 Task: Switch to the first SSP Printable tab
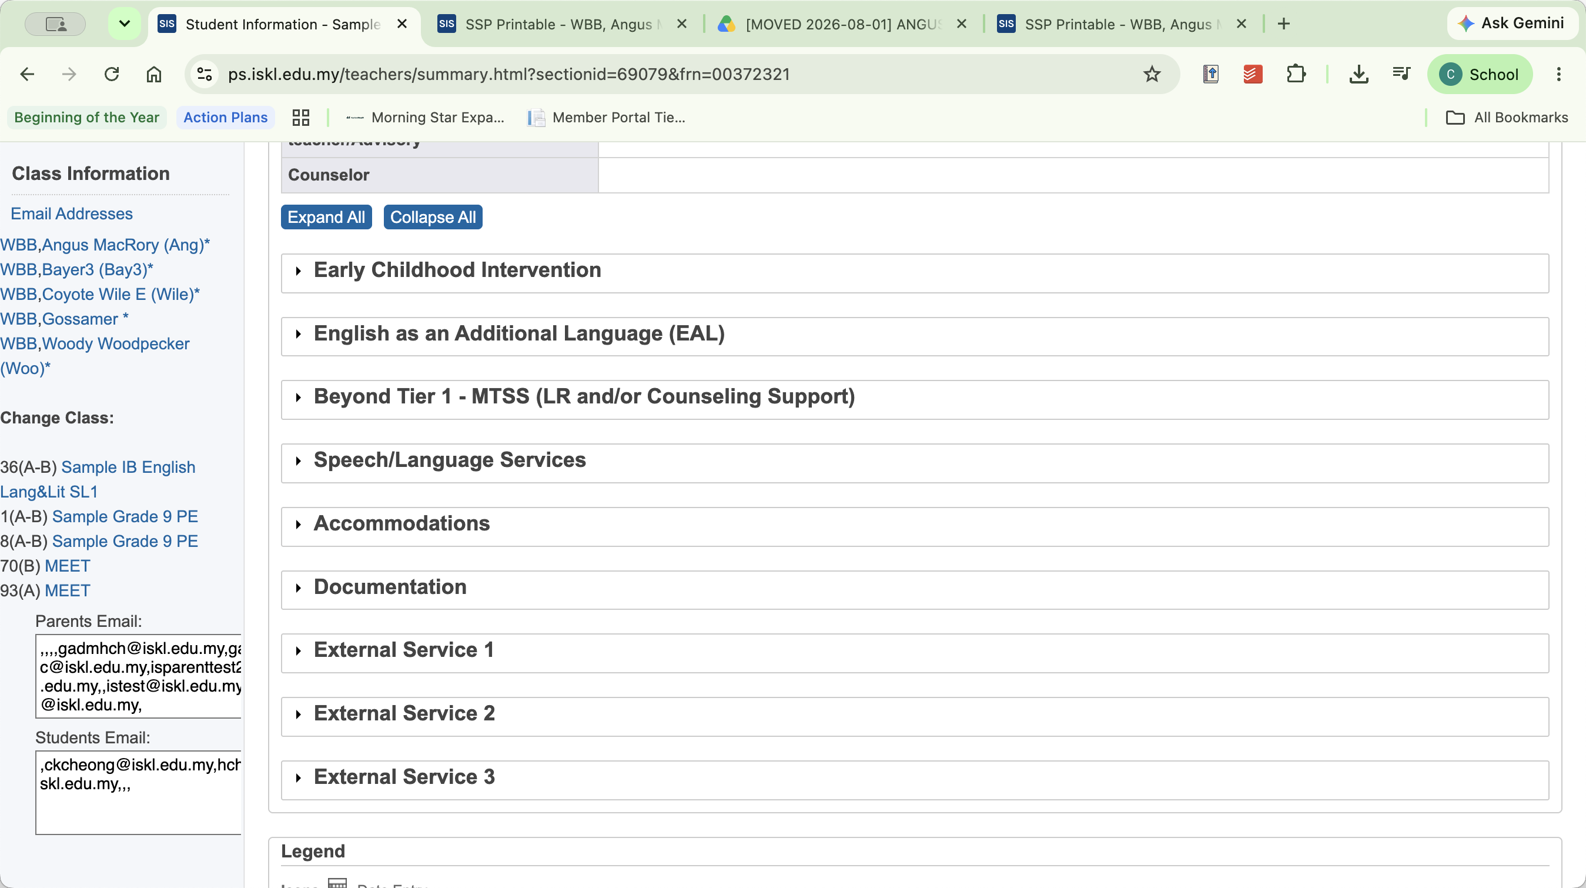561,24
